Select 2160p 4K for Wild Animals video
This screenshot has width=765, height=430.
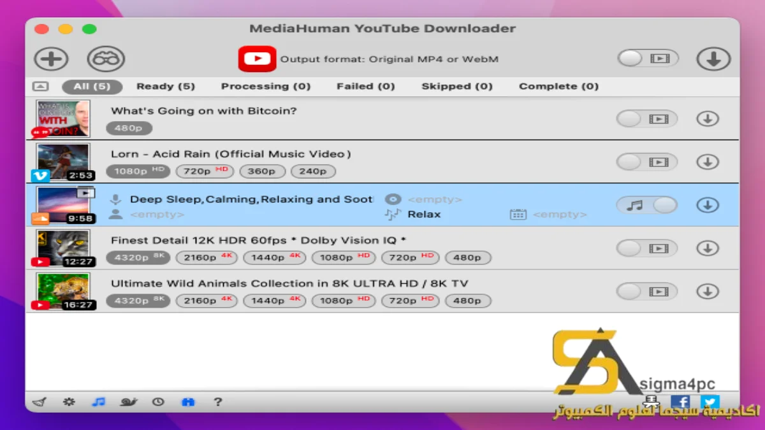(207, 301)
